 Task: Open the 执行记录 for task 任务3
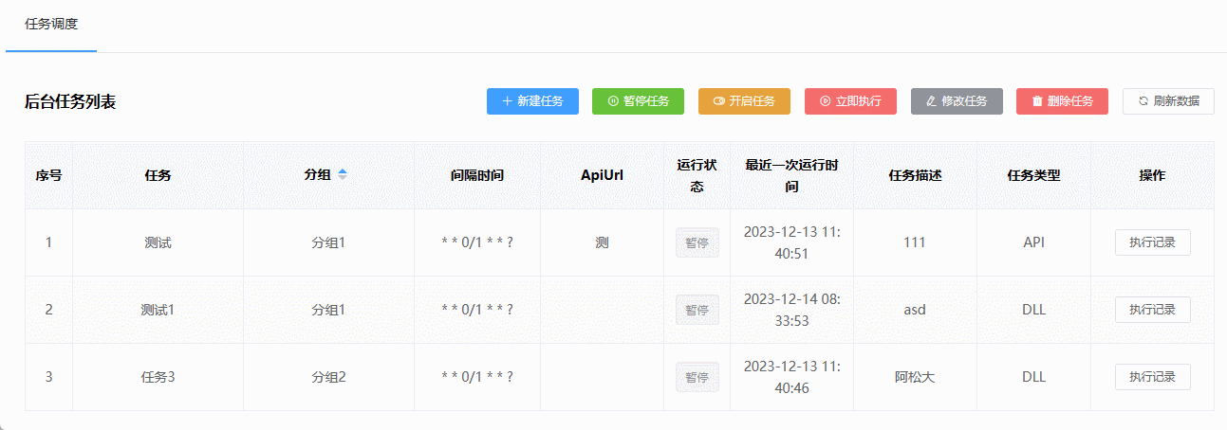click(1152, 377)
